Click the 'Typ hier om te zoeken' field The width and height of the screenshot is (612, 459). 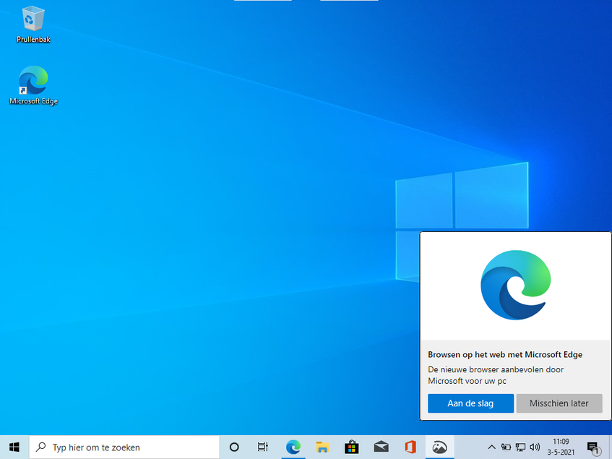tap(126, 447)
